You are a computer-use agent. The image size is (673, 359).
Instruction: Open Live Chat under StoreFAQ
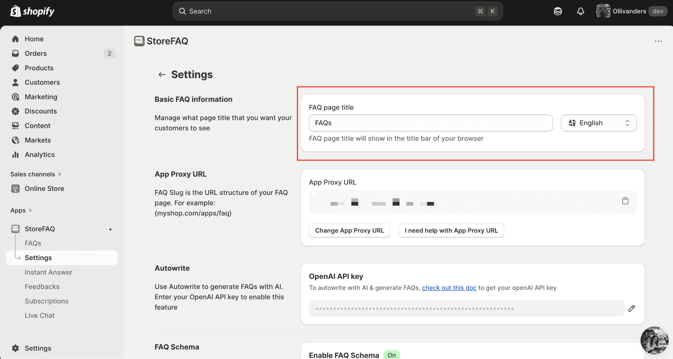(40, 315)
